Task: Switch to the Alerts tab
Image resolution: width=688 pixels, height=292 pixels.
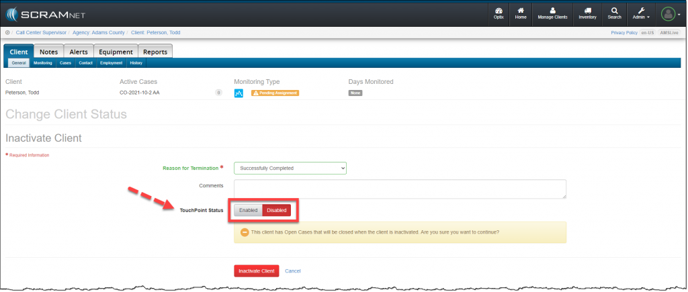Action: coord(79,52)
